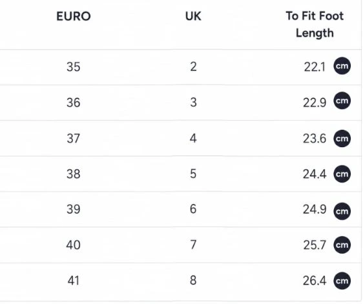The image size is (363, 304).
Task: Select UK size 2 cell
Action: point(193,66)
